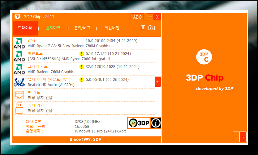Click the camera screenshot icon
The image size is (258, 155).
[152, 27]
